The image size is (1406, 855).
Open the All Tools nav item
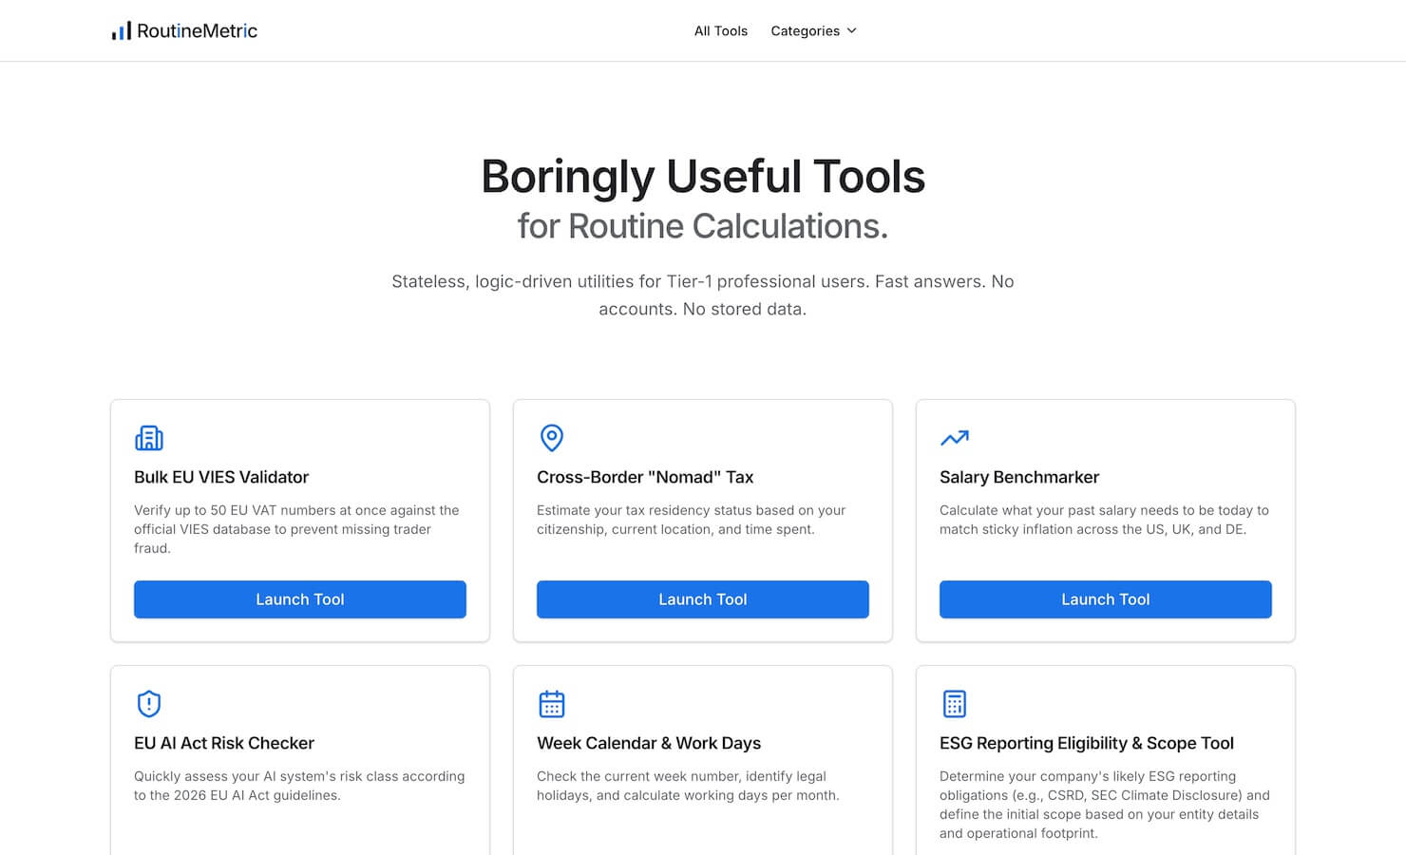(721, 31)
